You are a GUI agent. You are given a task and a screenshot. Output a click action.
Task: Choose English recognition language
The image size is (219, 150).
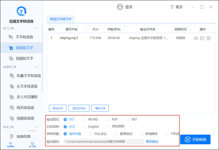click(84, 127)
